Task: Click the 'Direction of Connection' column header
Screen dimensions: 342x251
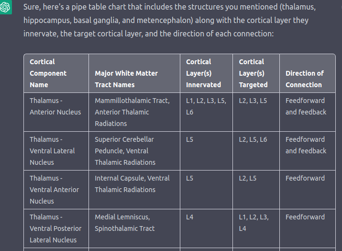Action: (308, 73)
